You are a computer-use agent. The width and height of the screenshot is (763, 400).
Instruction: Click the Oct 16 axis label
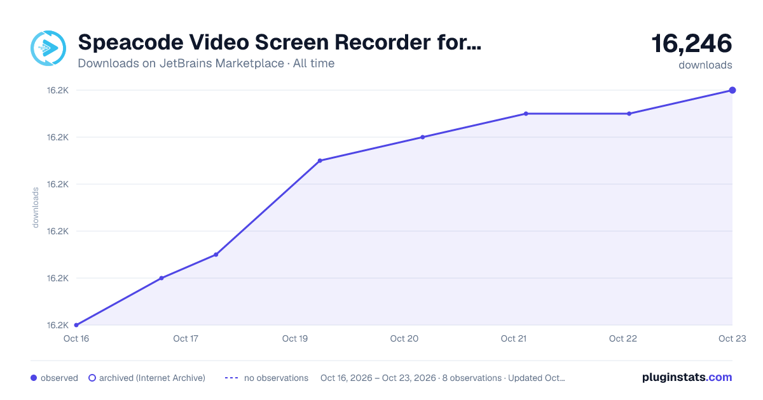point(76,338)
